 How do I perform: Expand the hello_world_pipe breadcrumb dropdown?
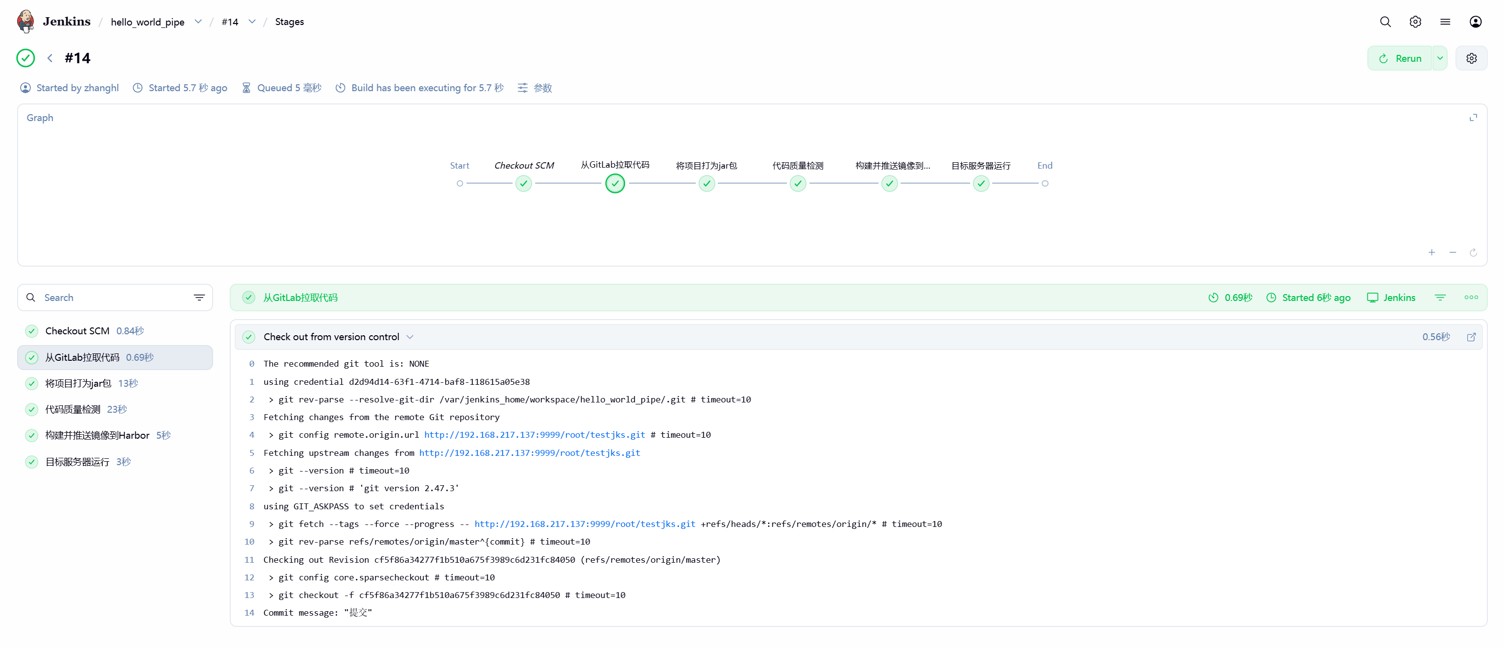pyautogui.click(x=198, y=22)
